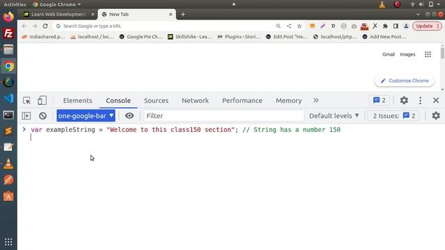The image size is (445, 250).
Task: Open Google apps grid
Action: tap(428, 54)
